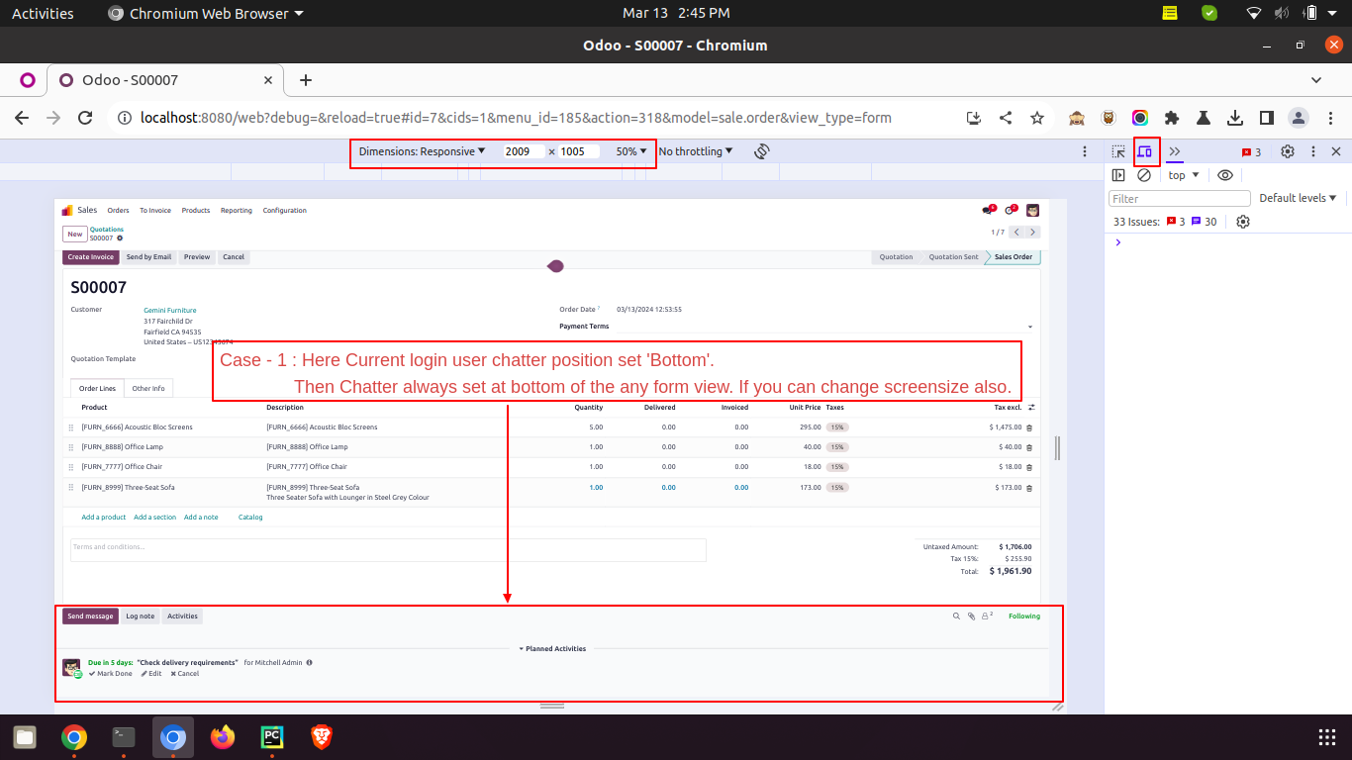
Task: Click the monkey extension icon
Action: click(1077, 118)
